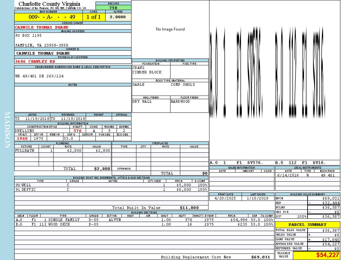Image resolution: width=341 pixels, height=260 pixels.
Task: Click exterior finish ALVYN
Action: (115, 220)
